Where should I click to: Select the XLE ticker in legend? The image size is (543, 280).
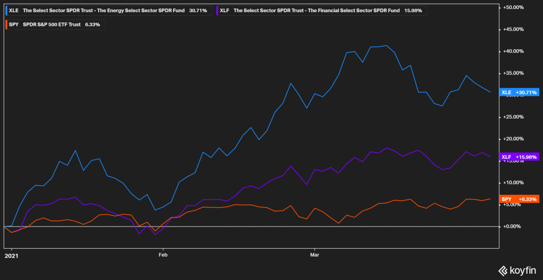coord(14,10)
